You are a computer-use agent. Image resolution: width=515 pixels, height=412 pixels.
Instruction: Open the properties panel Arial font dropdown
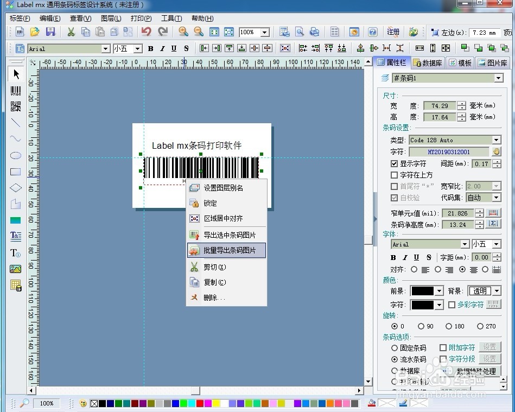click(x=465, y=244)
